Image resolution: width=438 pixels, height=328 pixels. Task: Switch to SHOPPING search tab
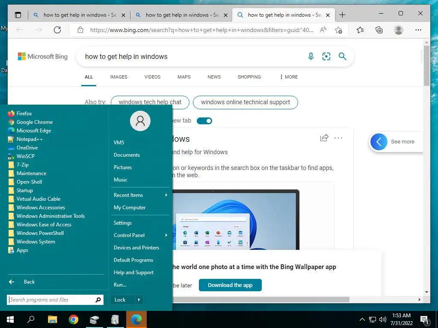[249, 77]
